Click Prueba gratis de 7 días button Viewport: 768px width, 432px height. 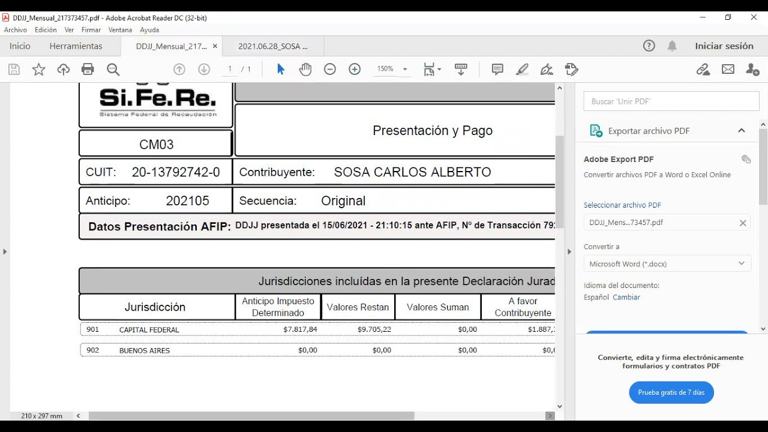click(671, 392)
